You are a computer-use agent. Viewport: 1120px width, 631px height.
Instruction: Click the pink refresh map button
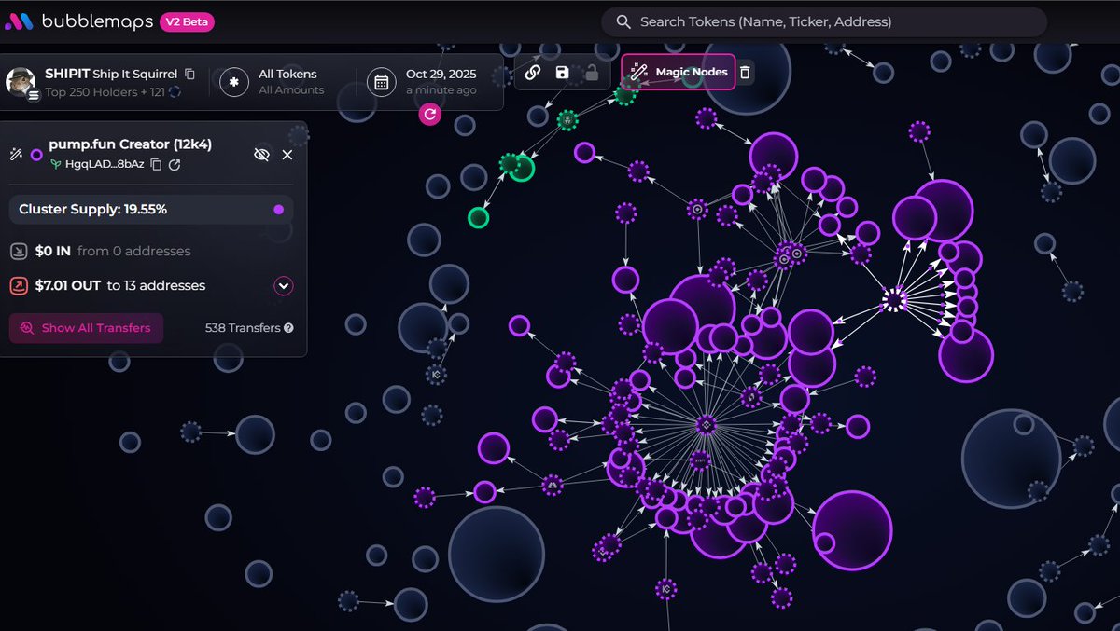tap(429, 114)
